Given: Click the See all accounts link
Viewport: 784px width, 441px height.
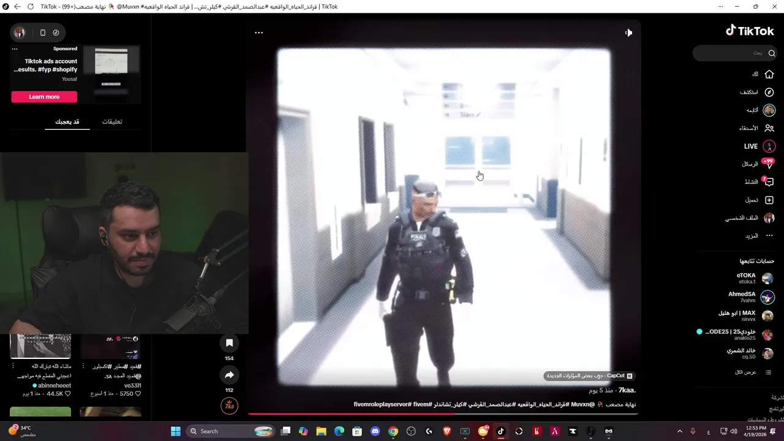Looking at the screenshot, I should [x=753, y=372].
